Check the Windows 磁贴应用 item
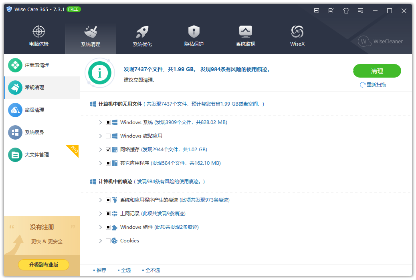 pos(109,136)
